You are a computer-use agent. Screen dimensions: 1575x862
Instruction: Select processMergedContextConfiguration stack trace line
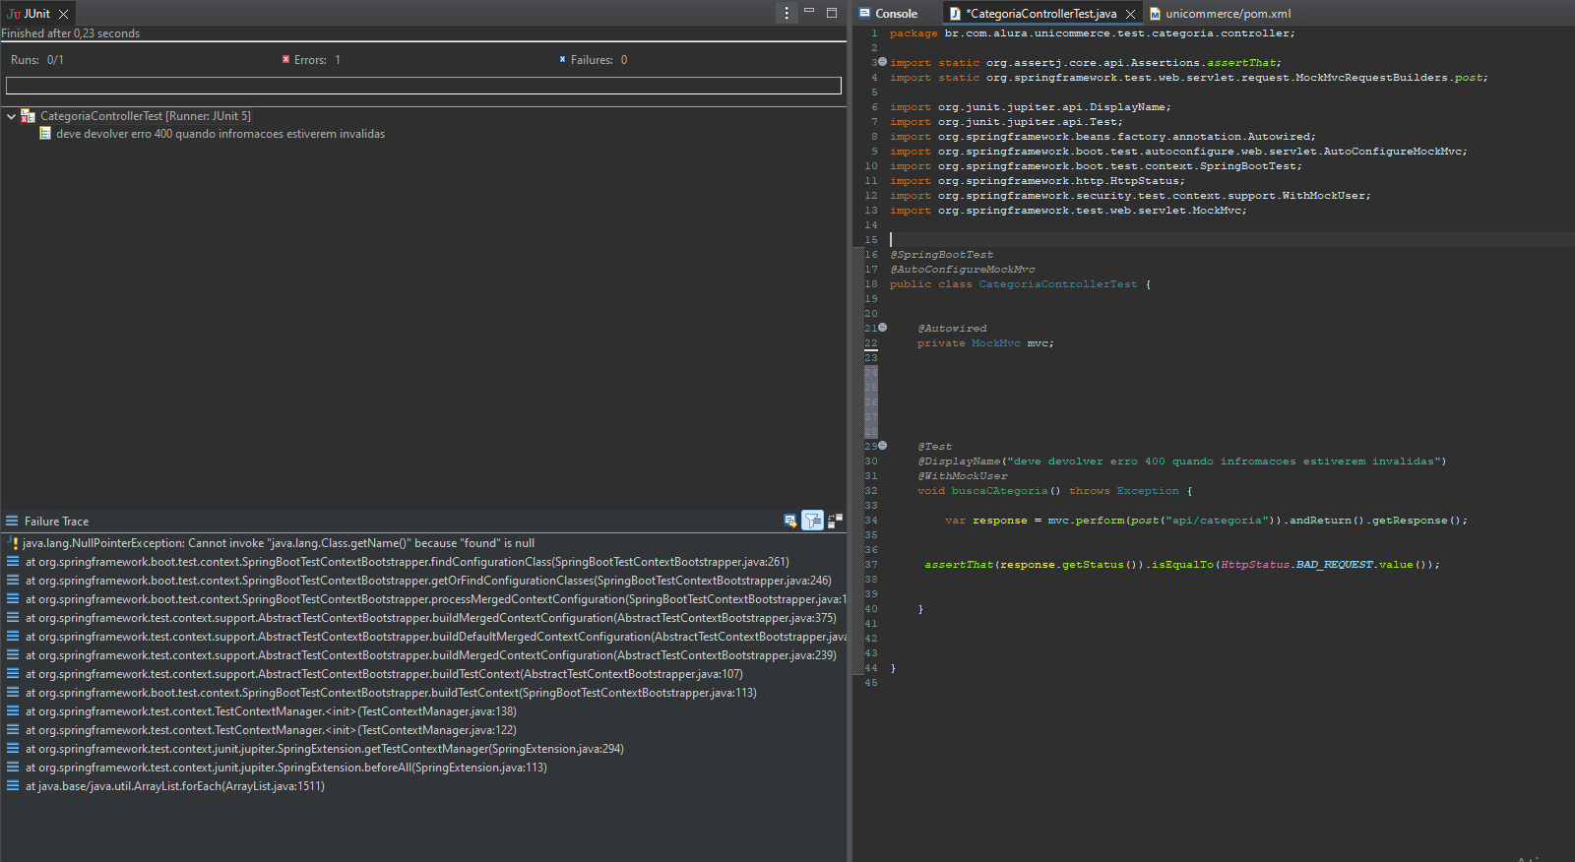436,599
